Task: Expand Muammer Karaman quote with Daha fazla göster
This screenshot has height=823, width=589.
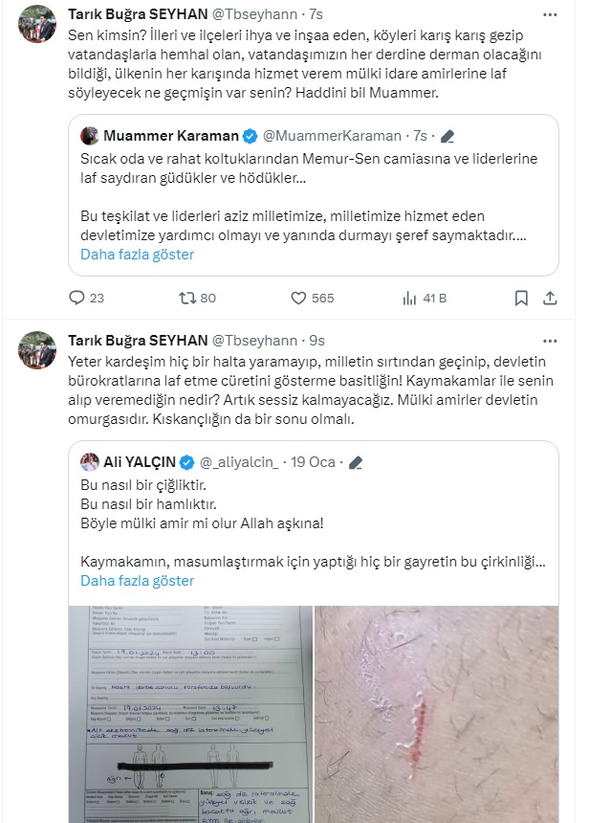Action: (137, 255)
